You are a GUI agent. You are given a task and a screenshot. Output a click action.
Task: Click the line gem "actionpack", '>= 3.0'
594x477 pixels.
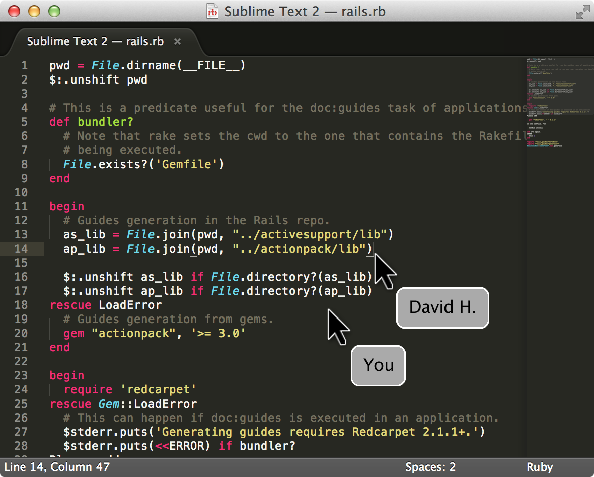pyautogui.click(x=154, y=334)
